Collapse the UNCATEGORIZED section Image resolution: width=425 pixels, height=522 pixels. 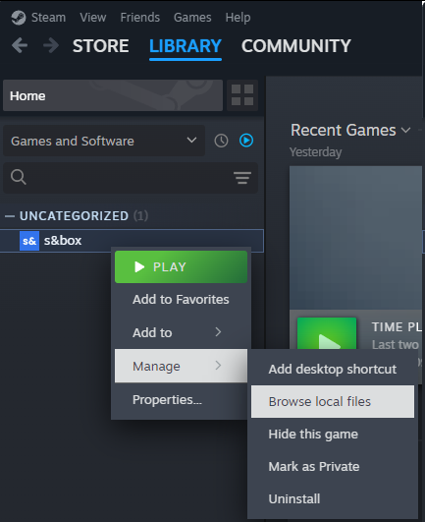(10, 216)
